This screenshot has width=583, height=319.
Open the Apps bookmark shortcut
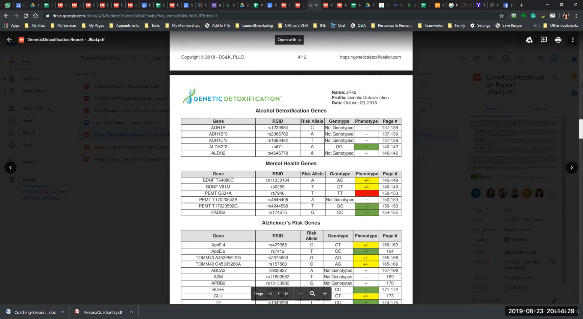[12, 25]
